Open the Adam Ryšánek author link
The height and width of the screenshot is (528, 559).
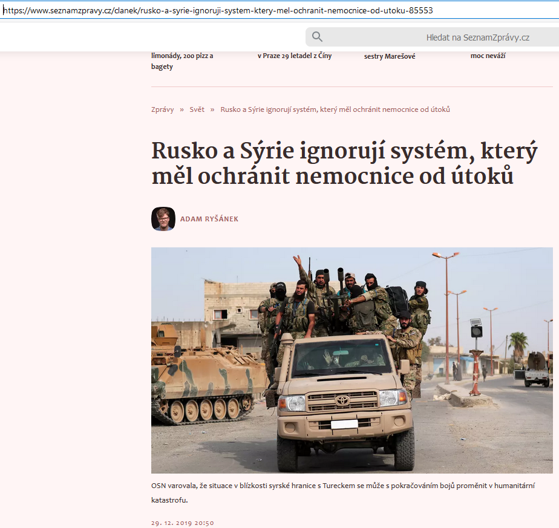tap(209, 219)
